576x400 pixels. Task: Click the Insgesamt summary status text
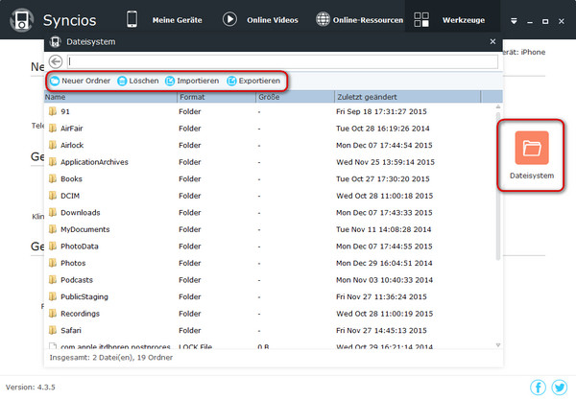click(x=111, y=358)
